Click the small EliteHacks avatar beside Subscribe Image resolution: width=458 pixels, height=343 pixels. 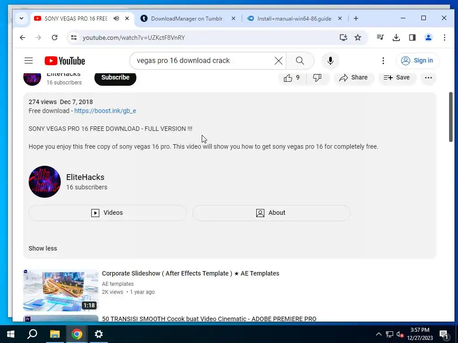click(32, 79)
